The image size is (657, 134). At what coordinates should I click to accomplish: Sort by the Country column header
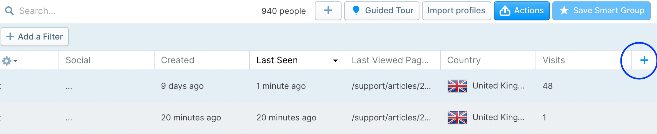click(464, 60)
